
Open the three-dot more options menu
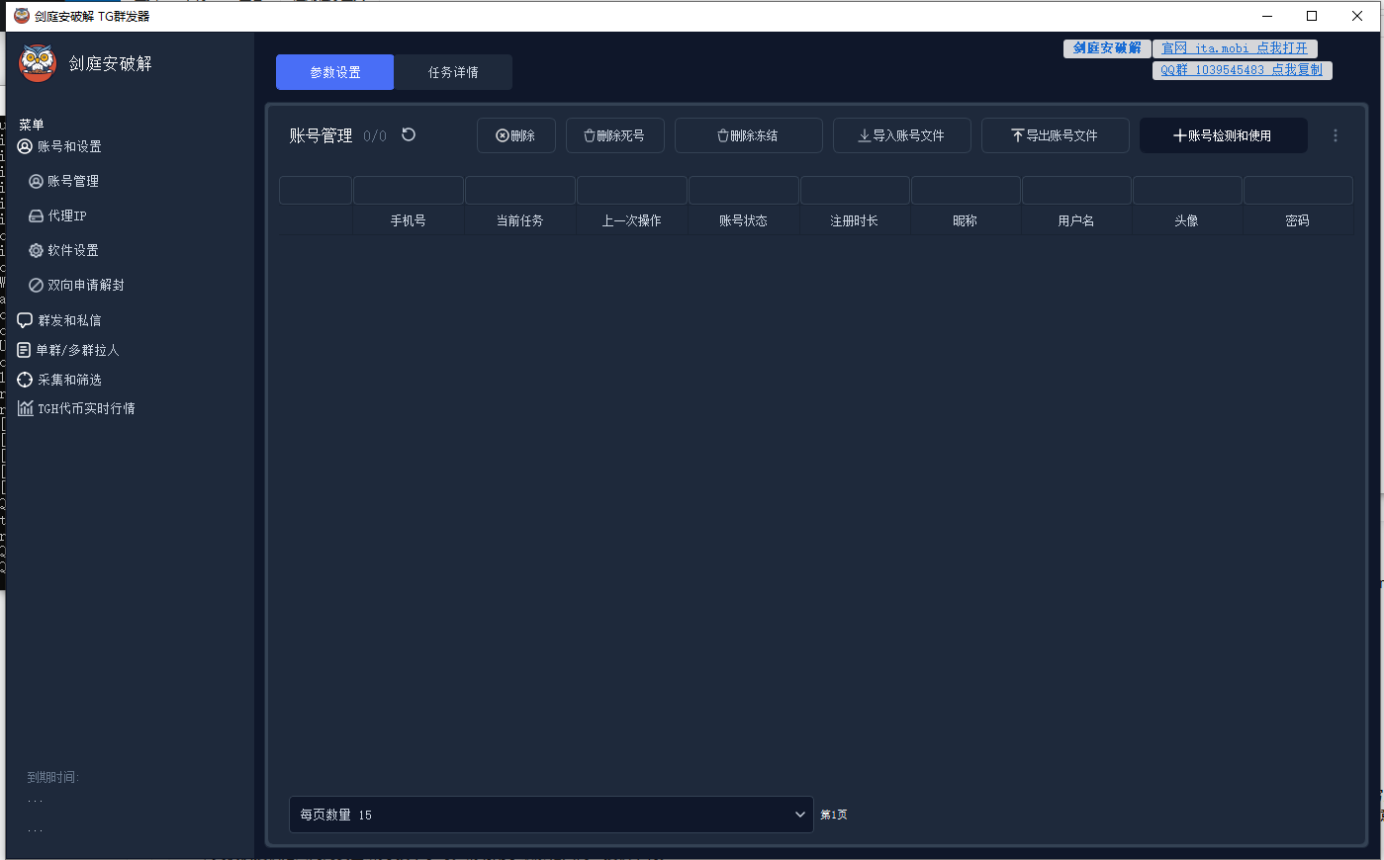1336,135
